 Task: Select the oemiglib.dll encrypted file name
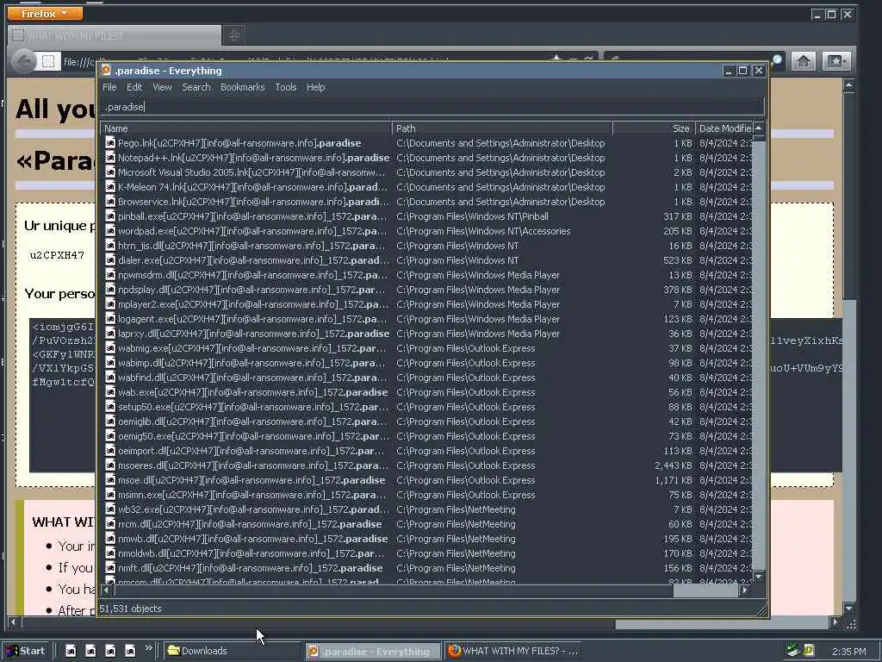(x=252, y=421)
